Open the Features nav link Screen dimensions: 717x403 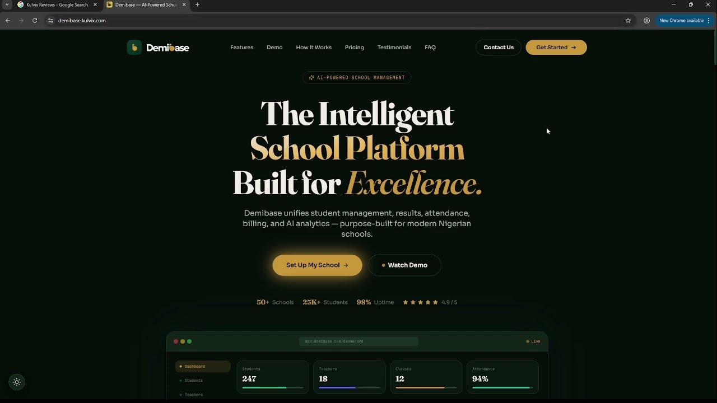(242, 48)
